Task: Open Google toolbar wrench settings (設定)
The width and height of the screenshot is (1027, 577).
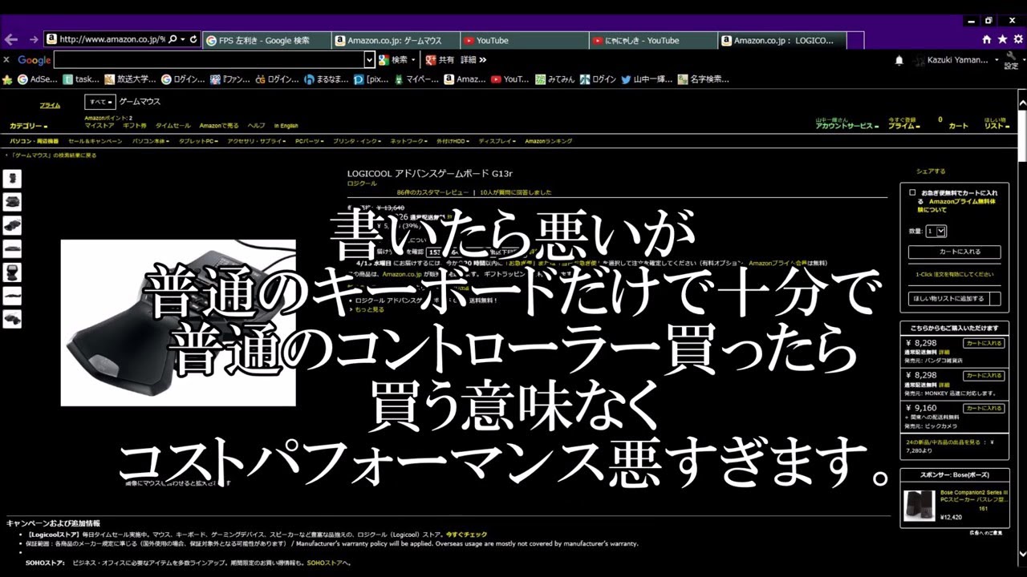Action: pyautogui.click(x=1012, y=60)
